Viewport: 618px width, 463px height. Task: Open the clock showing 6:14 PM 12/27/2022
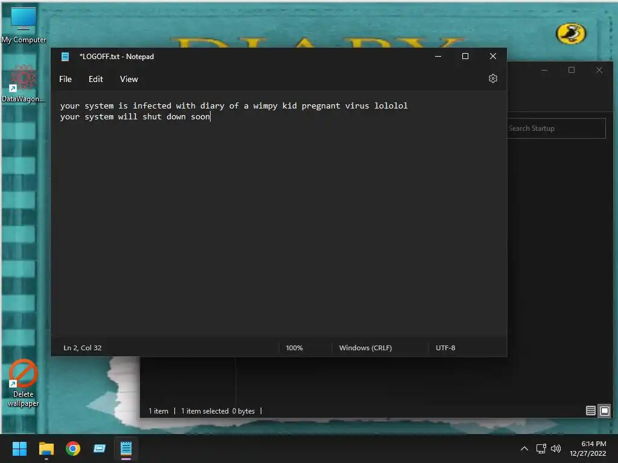click(588, 449)
